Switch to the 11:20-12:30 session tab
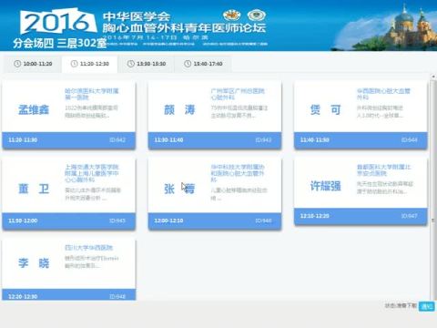Viewport: 437px width, 328px height. click(90, 64)
